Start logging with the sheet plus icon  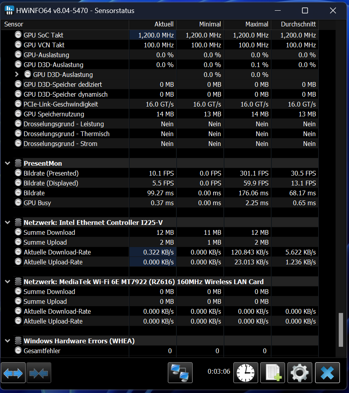(272, 372)
